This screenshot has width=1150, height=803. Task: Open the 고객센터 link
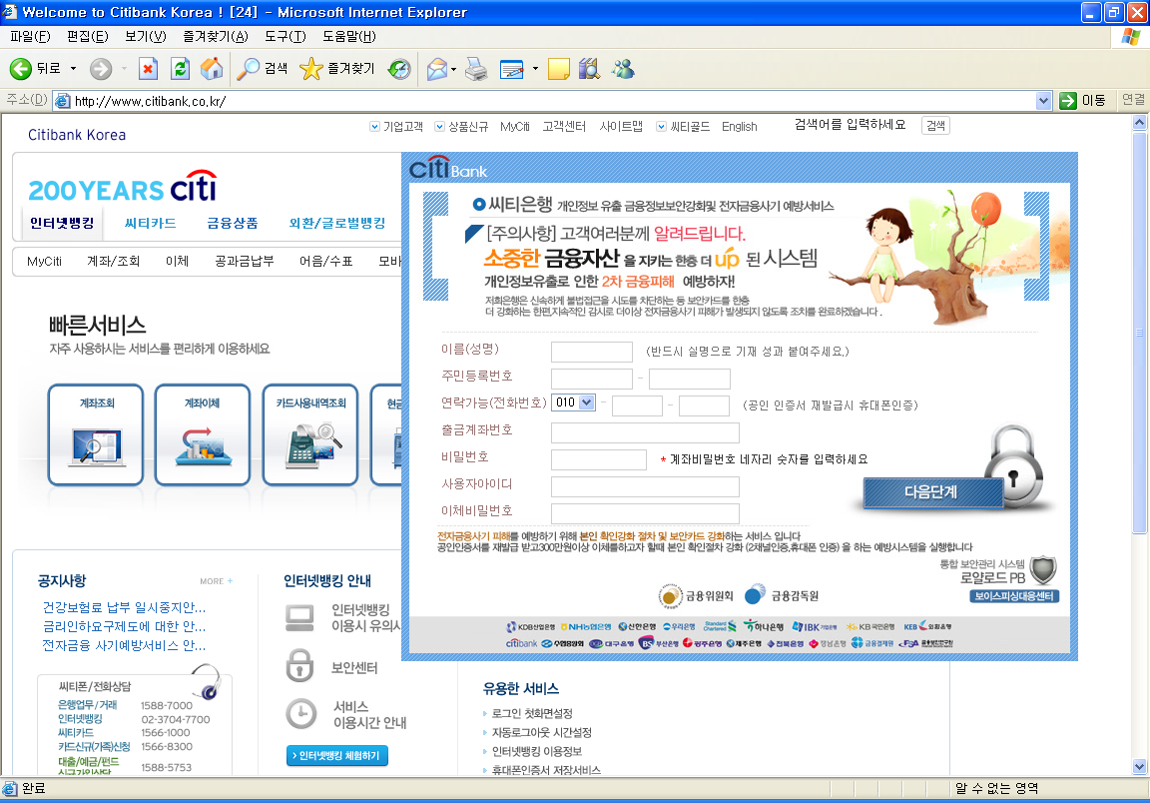pyautogui.click(x=564, y=126)
